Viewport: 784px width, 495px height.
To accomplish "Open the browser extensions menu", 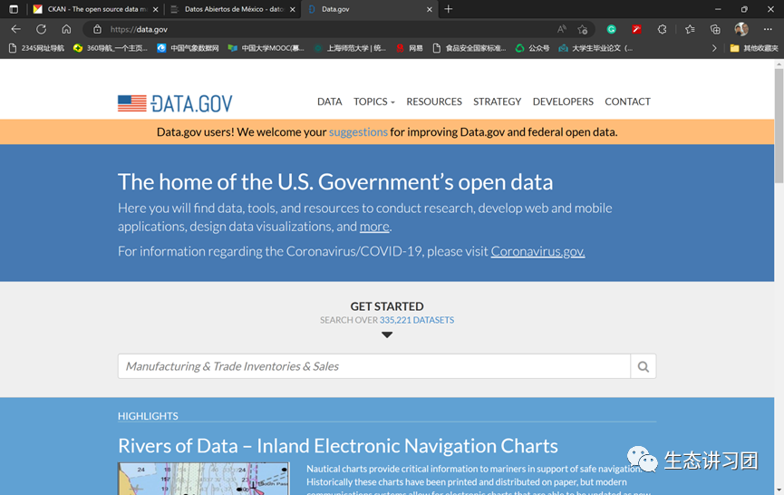I will pyautogui.click(x=662, y=30).
